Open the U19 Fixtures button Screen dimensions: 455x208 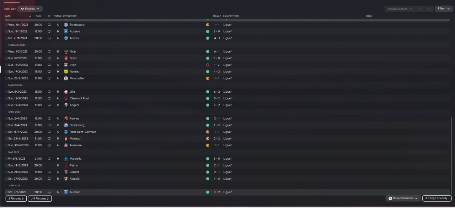click(40, 198)
